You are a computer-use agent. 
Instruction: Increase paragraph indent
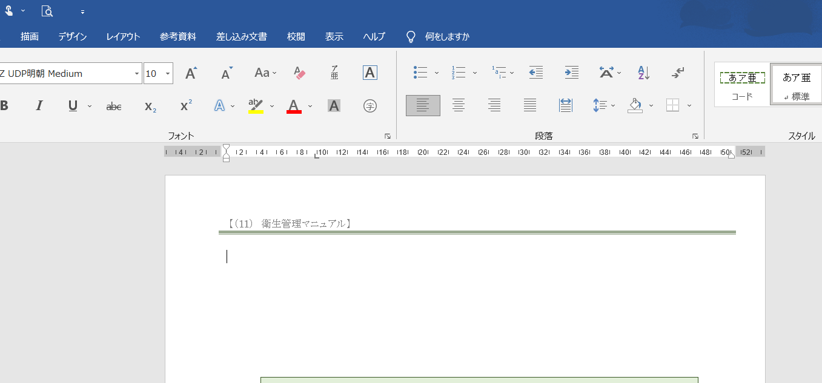(571, 73)
